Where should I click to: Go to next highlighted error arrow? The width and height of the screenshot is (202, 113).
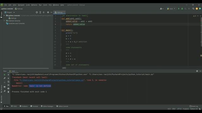[200, 16]
